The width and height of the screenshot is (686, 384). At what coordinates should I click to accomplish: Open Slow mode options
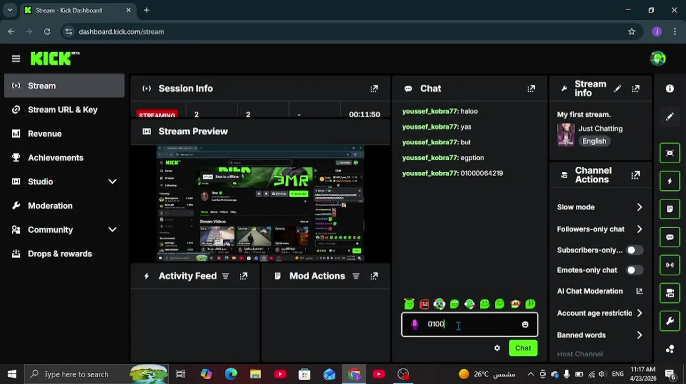point(600,207)
